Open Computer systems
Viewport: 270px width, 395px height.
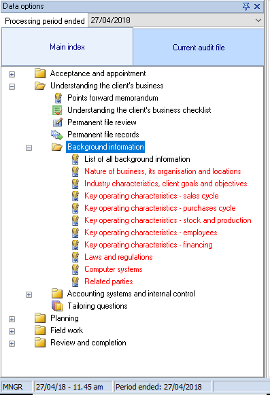click(114, 269)
